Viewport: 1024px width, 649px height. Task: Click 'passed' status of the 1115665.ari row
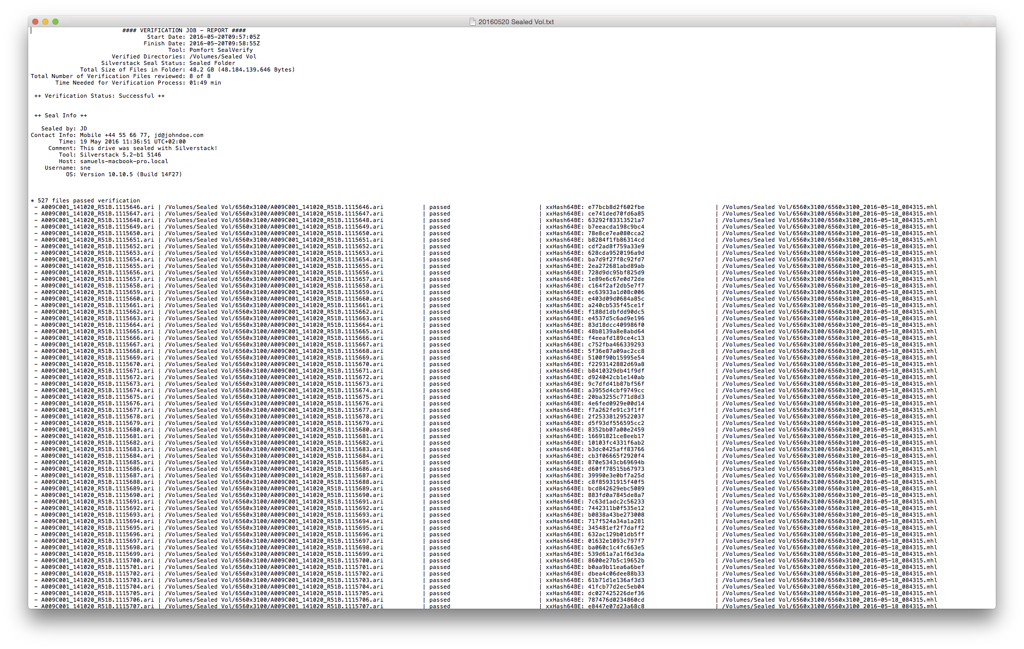point(440,331)
